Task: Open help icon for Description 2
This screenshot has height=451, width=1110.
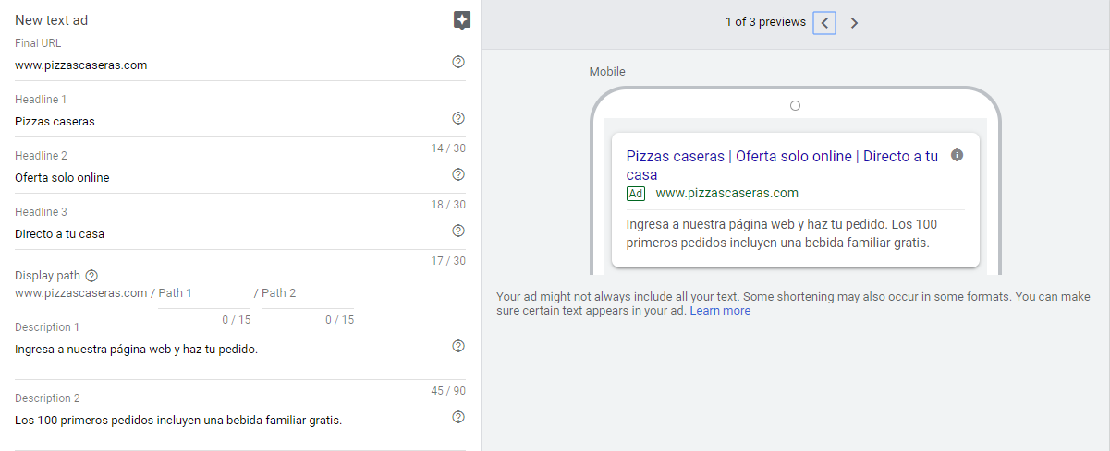Action: point(458,417)
